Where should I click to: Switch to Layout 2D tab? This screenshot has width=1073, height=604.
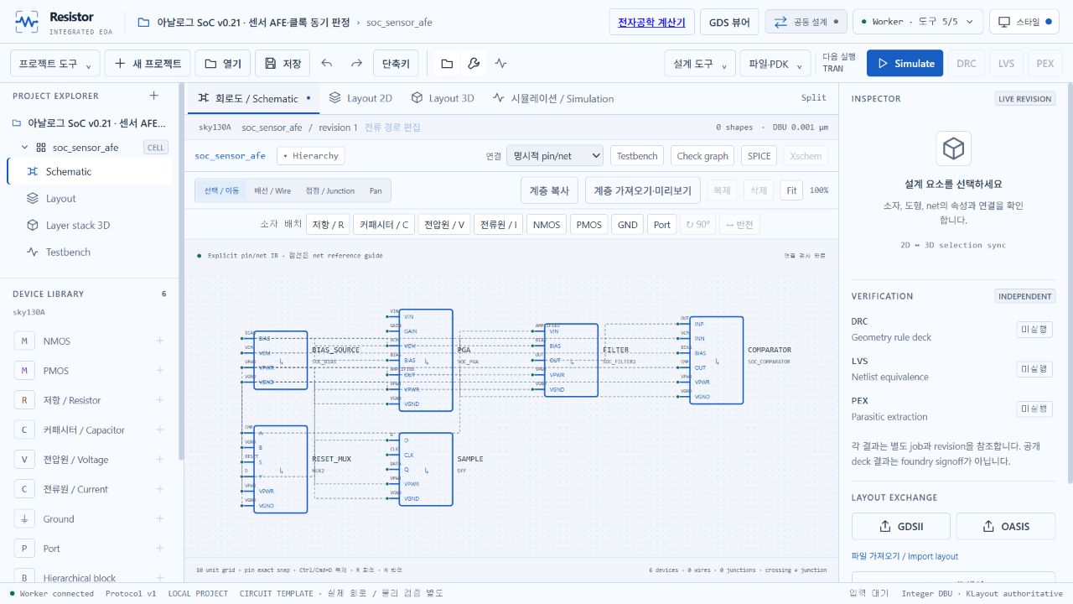pyautogui.click(x=360, y=98)
